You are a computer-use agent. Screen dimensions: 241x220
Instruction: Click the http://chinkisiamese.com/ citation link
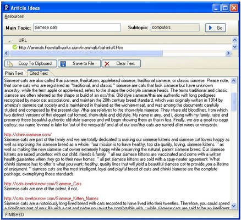click(28, 135)
